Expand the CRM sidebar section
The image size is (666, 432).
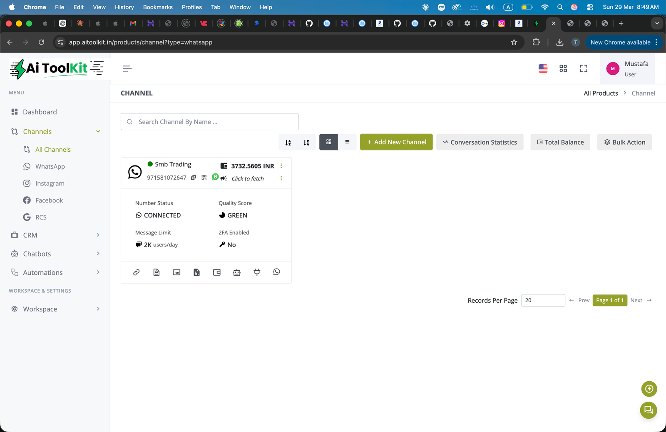[x=55, y=235]
